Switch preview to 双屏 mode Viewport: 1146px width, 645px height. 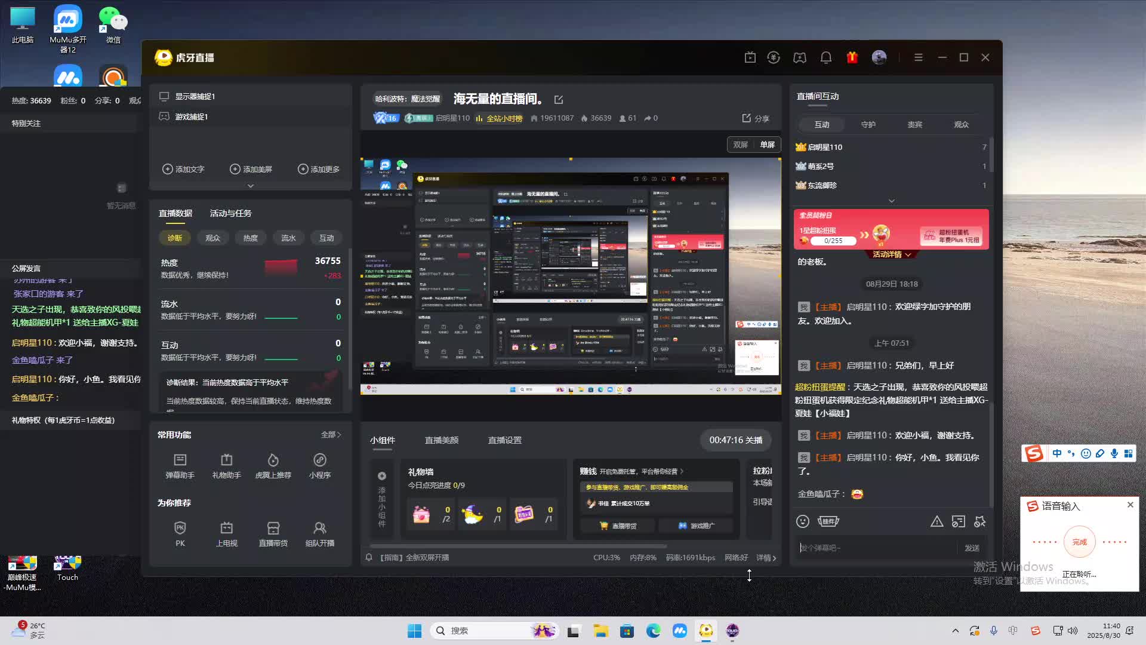740,145
